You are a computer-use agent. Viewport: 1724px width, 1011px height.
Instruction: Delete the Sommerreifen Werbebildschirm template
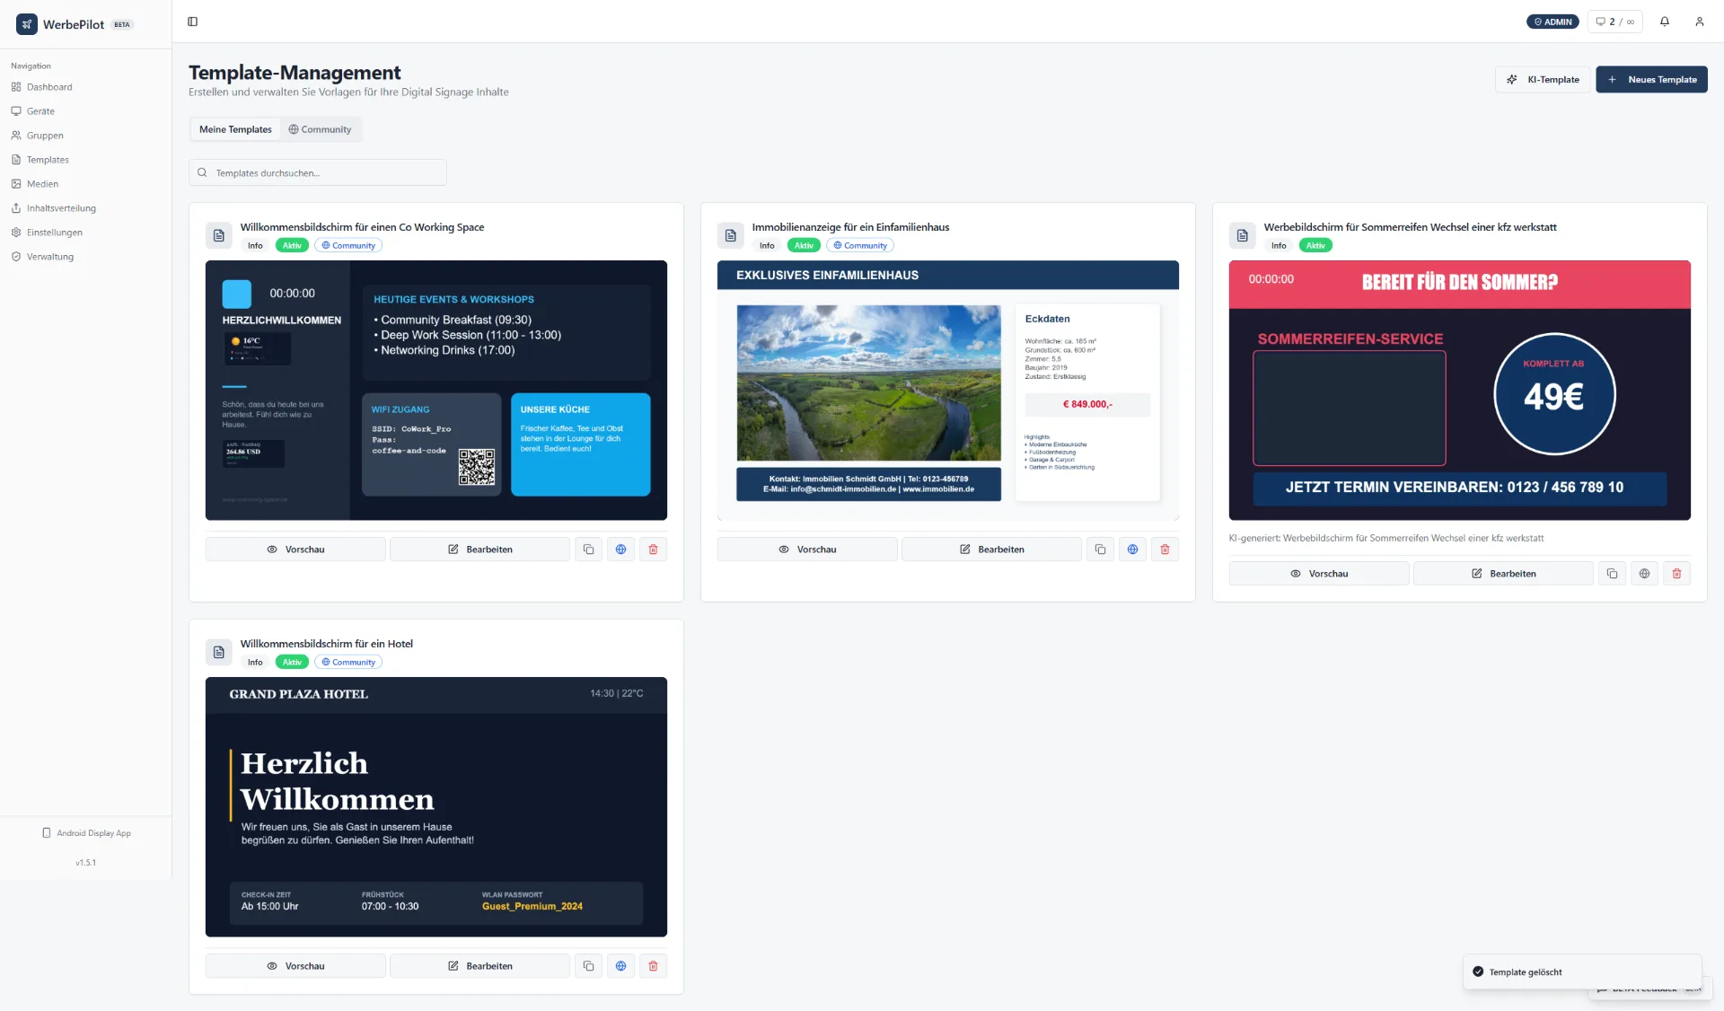pos(1676,574)
